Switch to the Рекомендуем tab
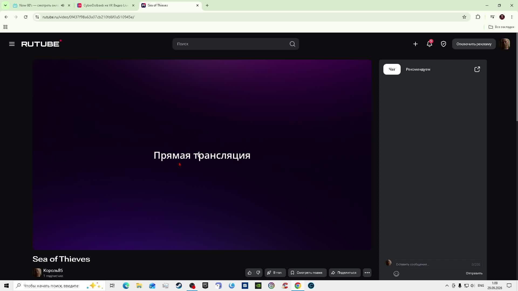Image resolution: width=518 pixels, height=291 pixels. point(418,69)
